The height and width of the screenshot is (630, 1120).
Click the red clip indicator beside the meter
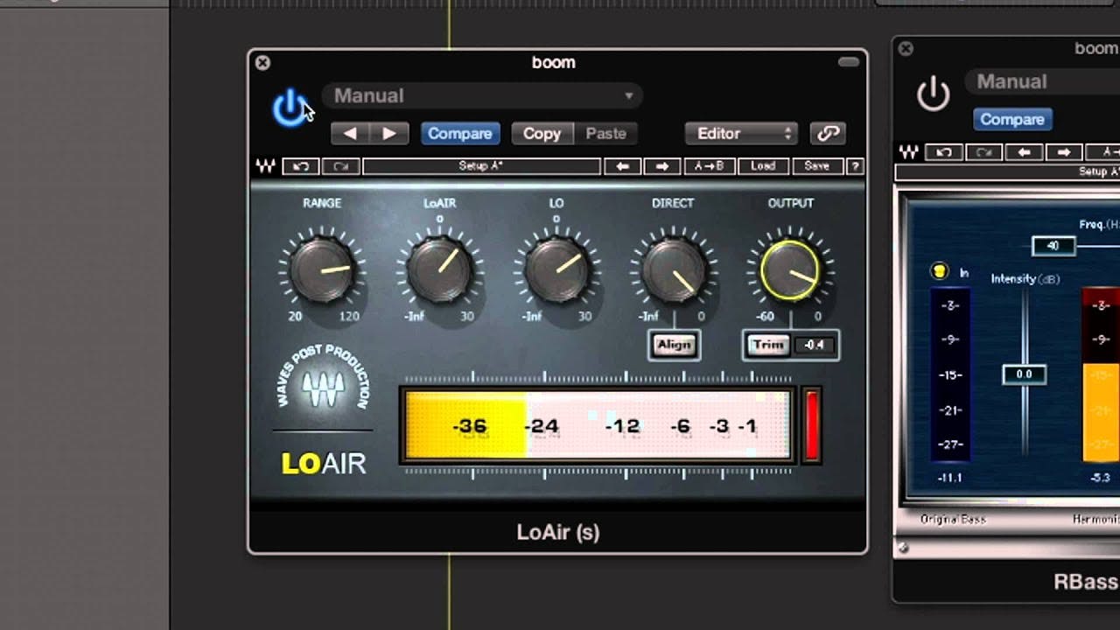[x=811, y=425]
